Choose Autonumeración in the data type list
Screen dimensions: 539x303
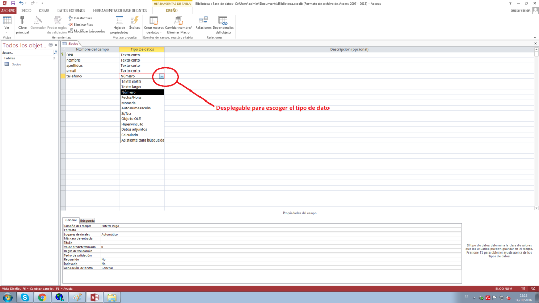(136, 108)
